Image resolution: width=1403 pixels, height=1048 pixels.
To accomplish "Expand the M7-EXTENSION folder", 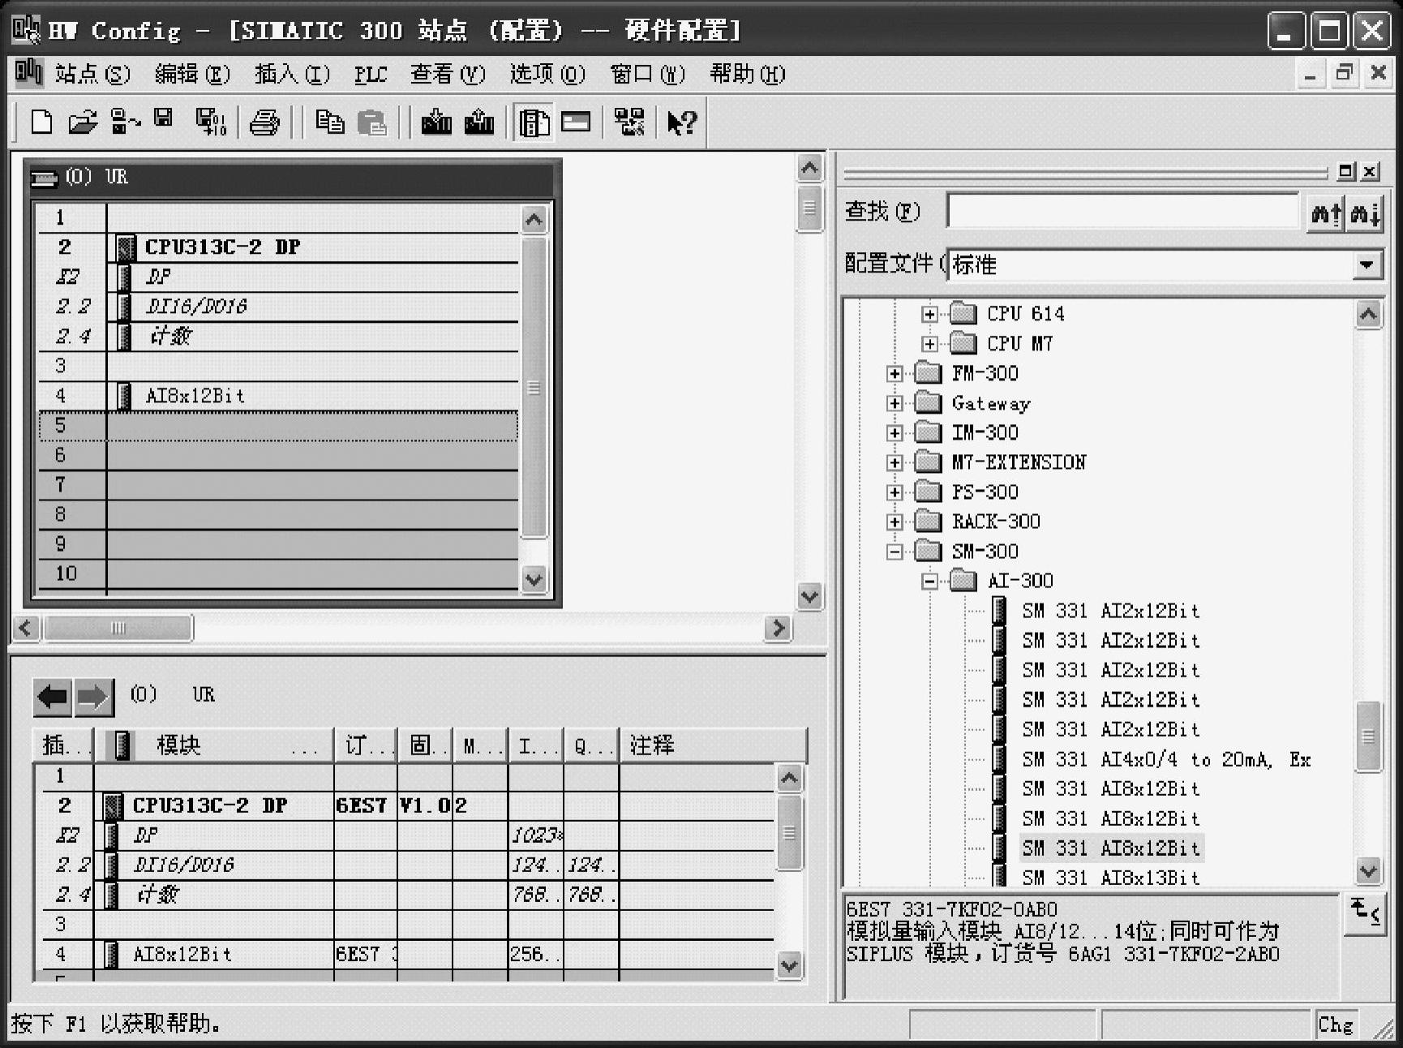I will [895, 462].
